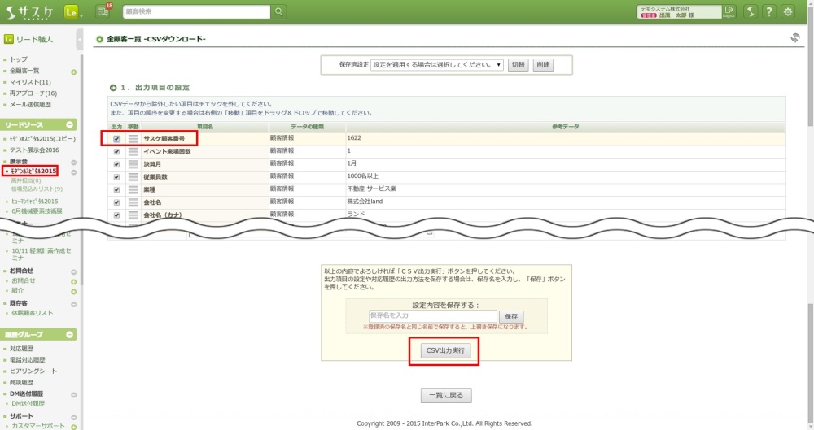Viewport: 814px width, 430px height.
Task: Open マイリスト(11) in sidebar
Action: pyautogui.click(x=31, y=82)
